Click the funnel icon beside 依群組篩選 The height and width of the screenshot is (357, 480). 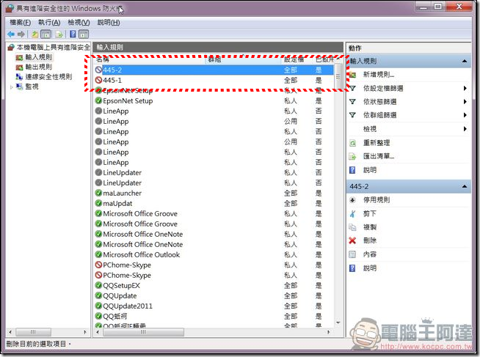(x=352, y=115)
